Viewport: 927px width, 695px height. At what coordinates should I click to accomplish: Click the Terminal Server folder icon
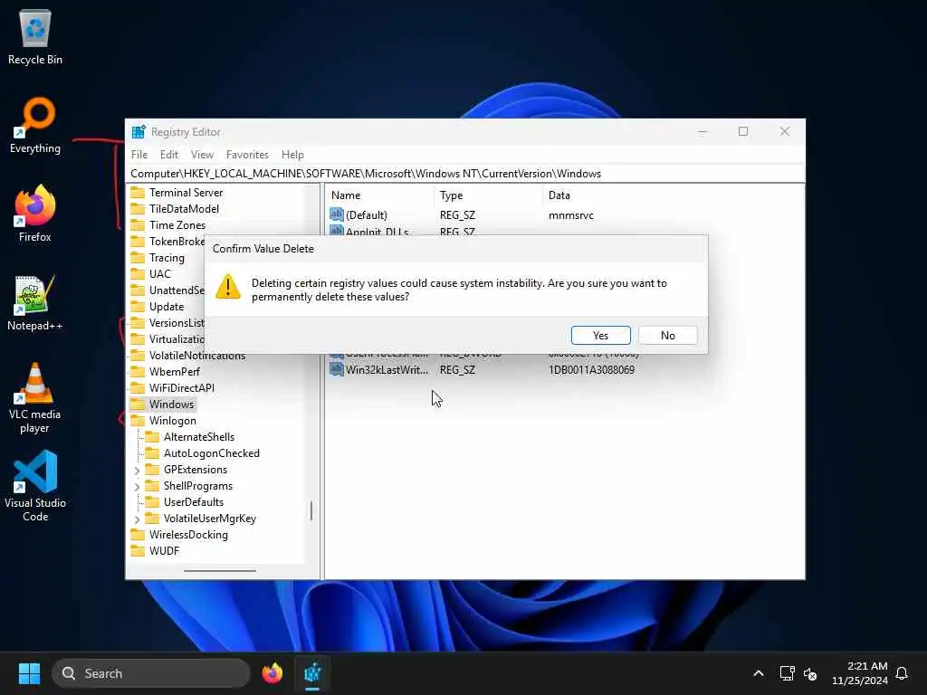[x=138, y=192]
